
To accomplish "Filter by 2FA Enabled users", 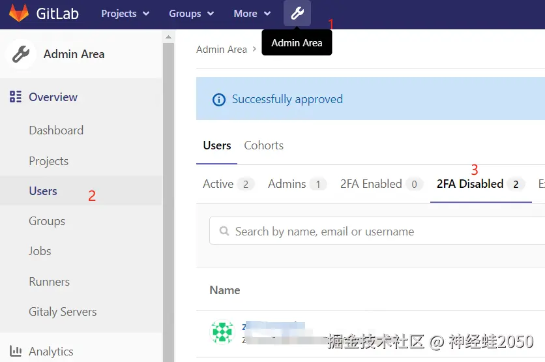I will (381, 184).
